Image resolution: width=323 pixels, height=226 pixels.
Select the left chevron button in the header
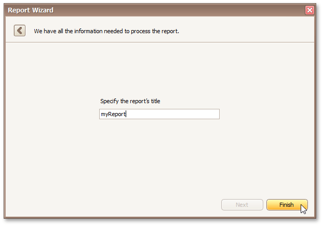pos(20,31)
